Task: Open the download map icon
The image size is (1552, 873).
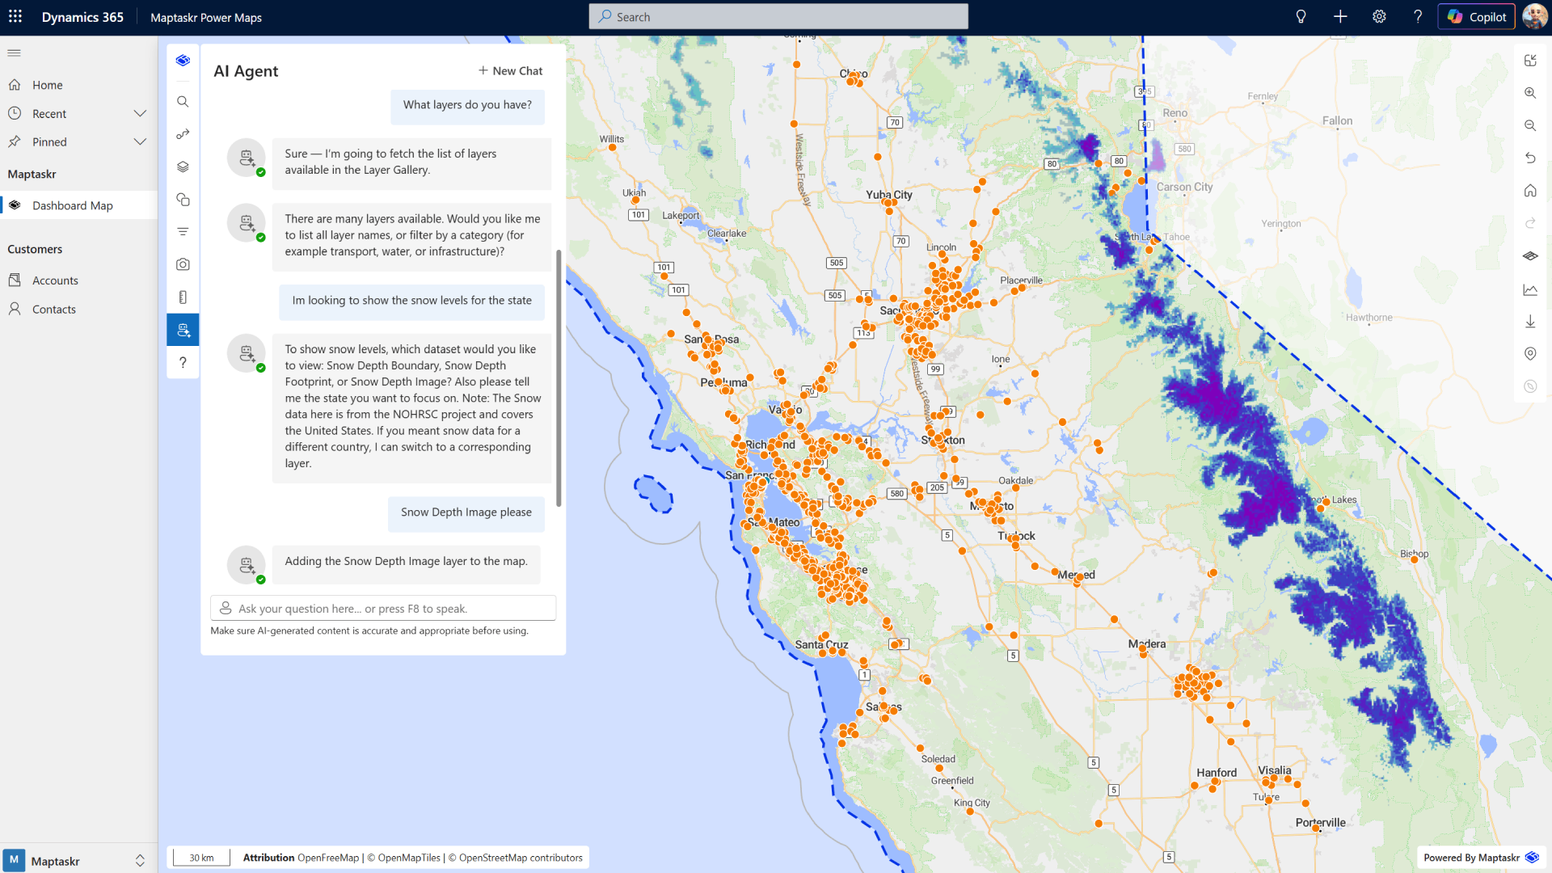Action: (1530, 322)
